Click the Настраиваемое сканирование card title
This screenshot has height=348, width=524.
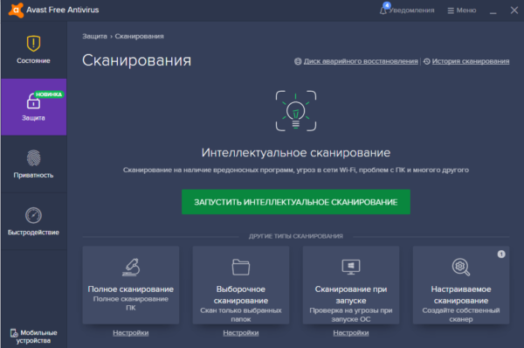461,295
